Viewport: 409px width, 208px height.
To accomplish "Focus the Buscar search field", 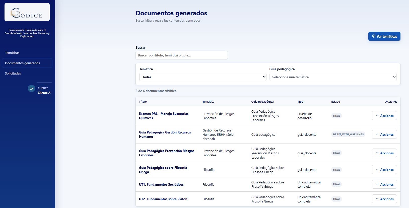I will coord(182,55).
